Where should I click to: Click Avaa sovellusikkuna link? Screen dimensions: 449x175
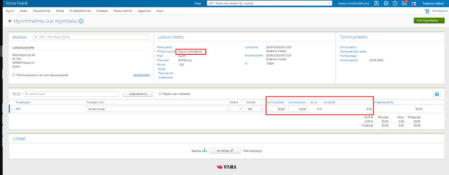pos(354,4)
